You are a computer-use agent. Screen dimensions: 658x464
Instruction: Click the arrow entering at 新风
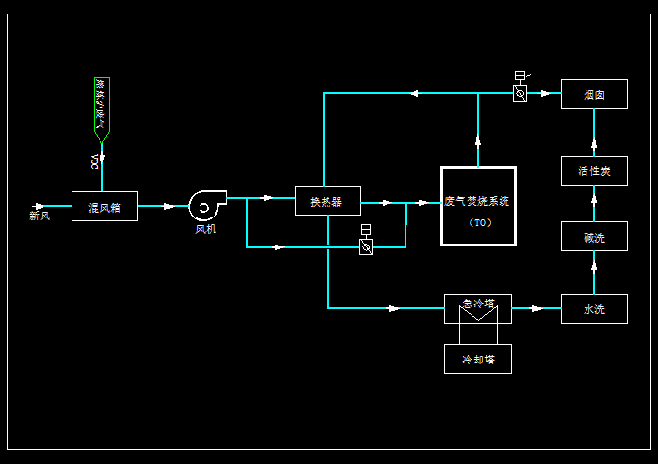(39, 206)
